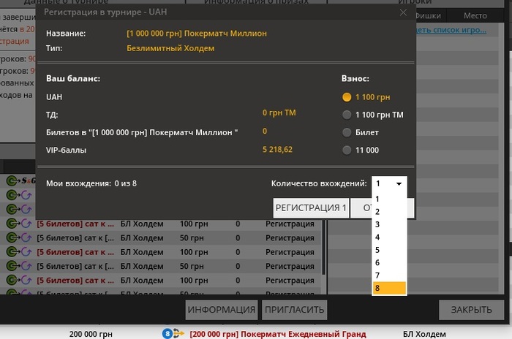Click the tournament list vertical scrollbar
This screenshot has height=339, width=512.
pos(323,248)
